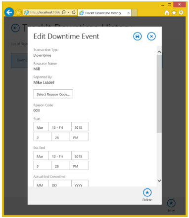Click the Mike Liddell reported-by value
189x218 pixels.
tap(44, 82)
